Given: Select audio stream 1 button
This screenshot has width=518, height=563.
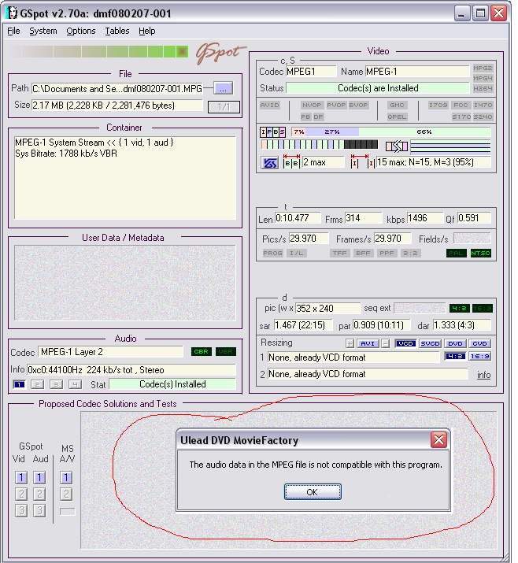Looking at the screenshot, I should click(19, 384).
